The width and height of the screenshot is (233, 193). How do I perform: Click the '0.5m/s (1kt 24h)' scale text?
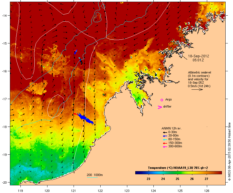(199, 86)
